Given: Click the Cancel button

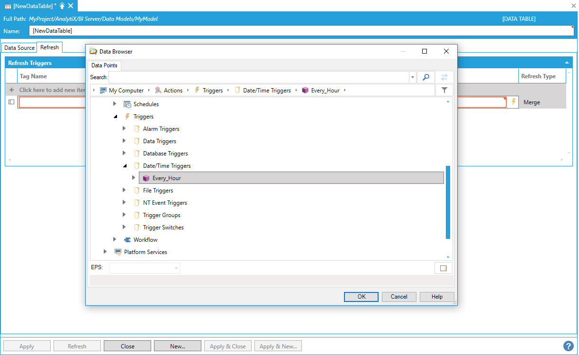Looking at the screenshot, I should [398, 297].
